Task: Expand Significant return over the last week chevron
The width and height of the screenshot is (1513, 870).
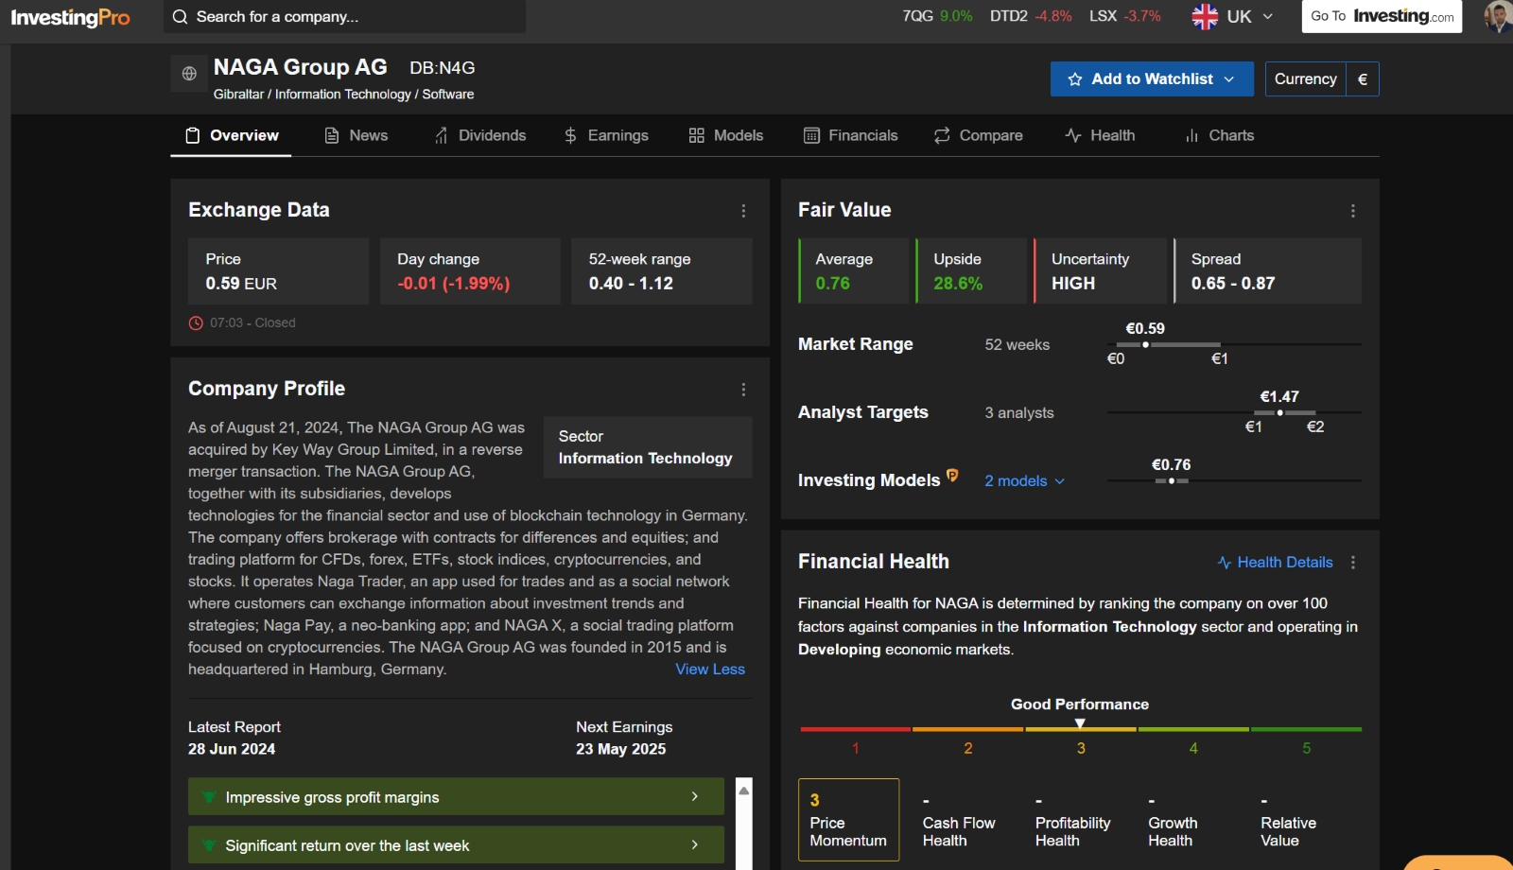Action: (695, 845)
